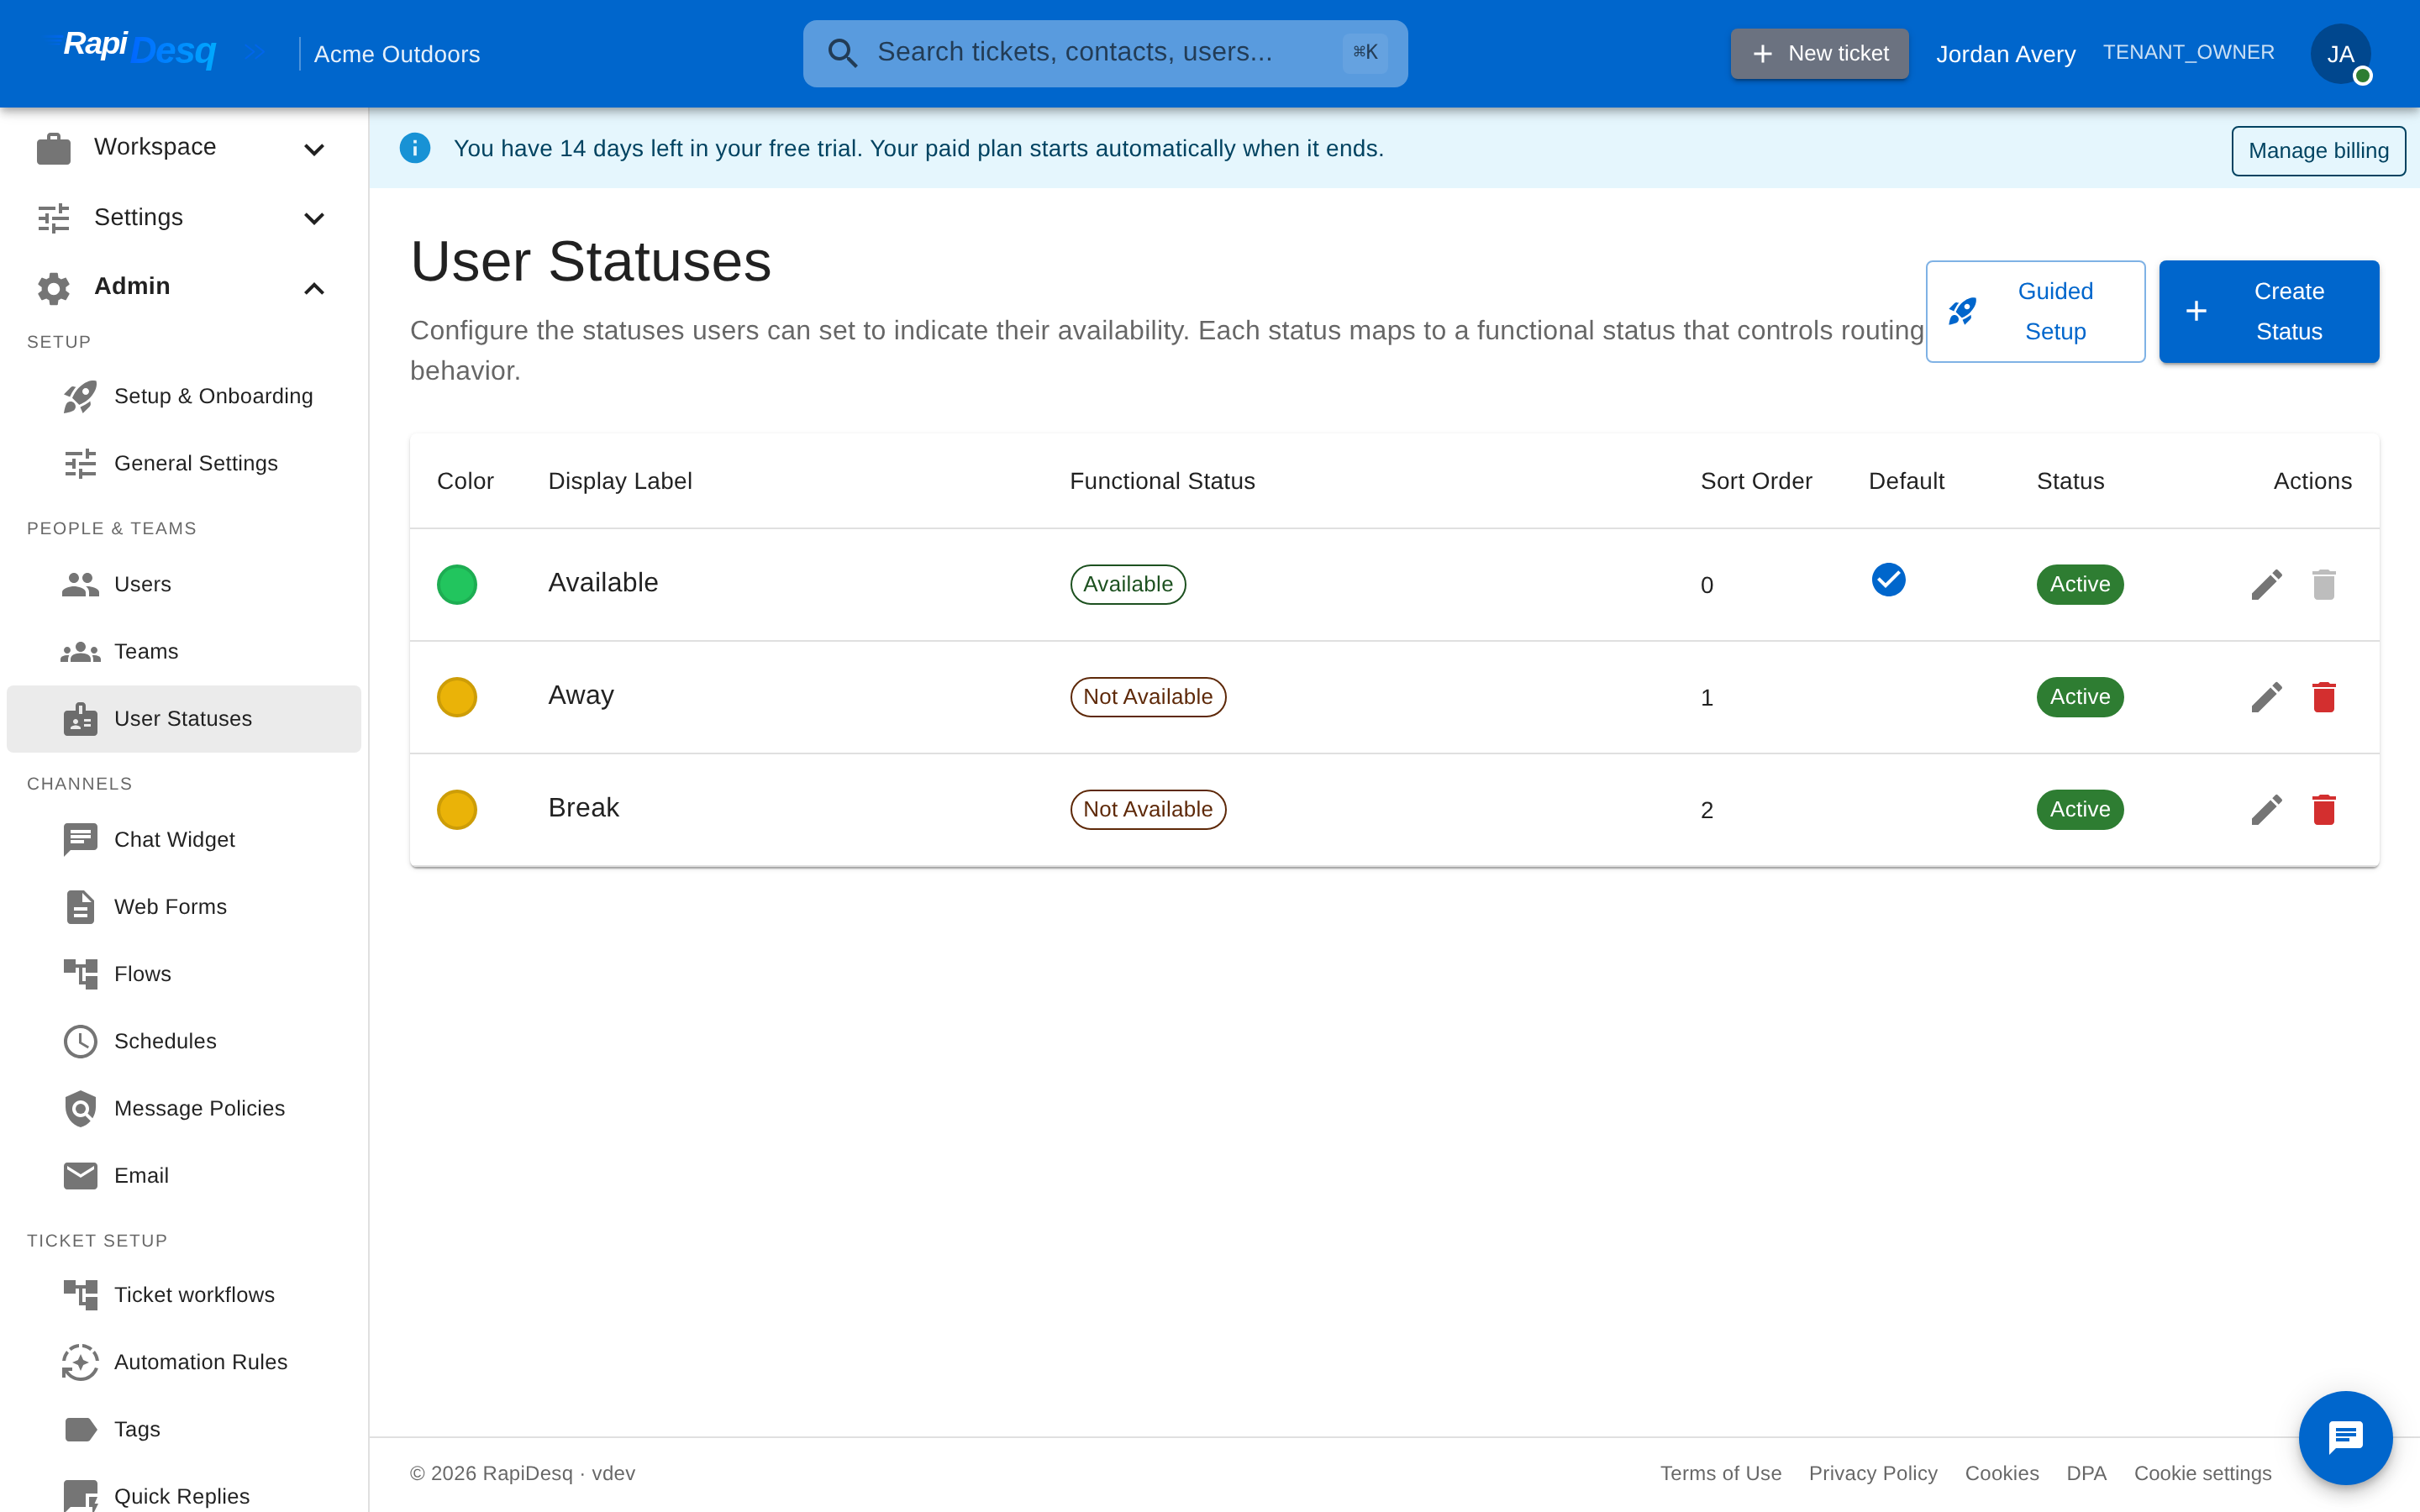Click the Available functional status chip
The image size is (2420, 1512).
pyautogui.click(x=1128, y=585)
